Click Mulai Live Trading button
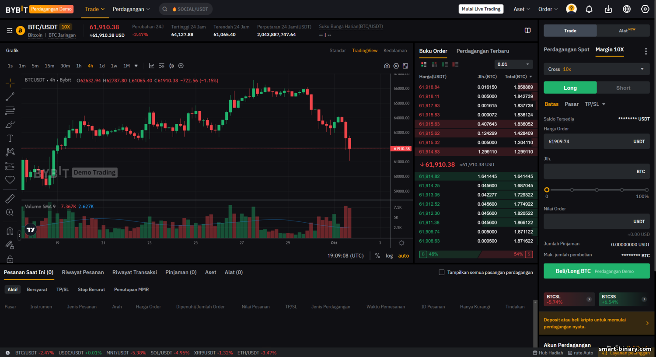Screen dimensions: 656x357 click(x=481, y=9)
